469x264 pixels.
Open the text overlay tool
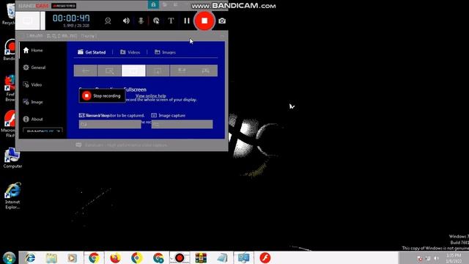[171, 21]
